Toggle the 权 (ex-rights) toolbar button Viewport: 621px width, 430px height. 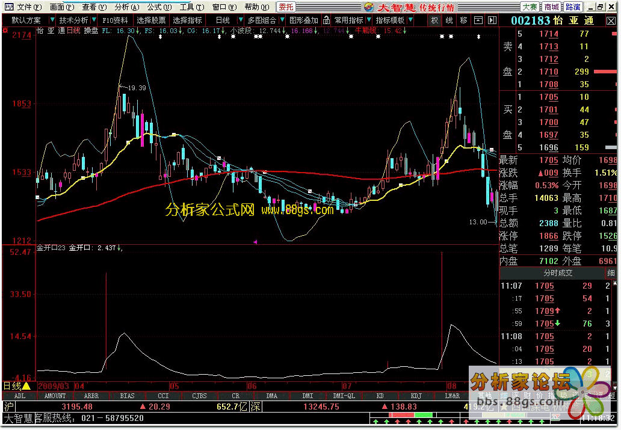[435, 20]
